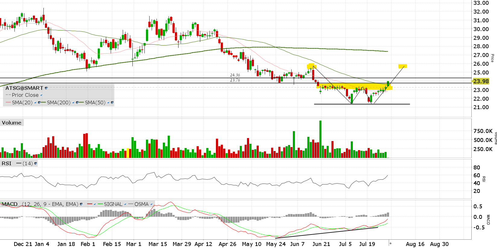Click the MACD 0.5 axis label
497x249 pixels.
point(478,206)
